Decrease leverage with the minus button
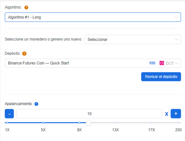Image resolution: width=185 pixels, height=141 pixels. [x=9, y=114]
